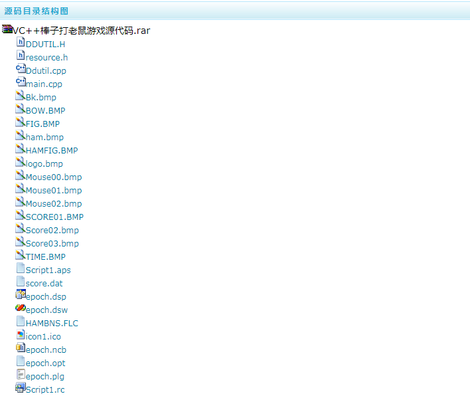Open the resource.h file link
Image resolution: width=470 pixels, height=398 pixels.
click(x=46, y=58)
